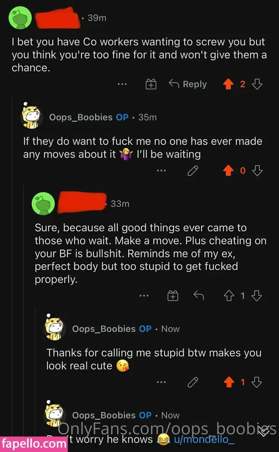This screenshot has width=279, height=452.
Task: Open the three-dot options on the 35m comment
Action: (x=161, y=170)
